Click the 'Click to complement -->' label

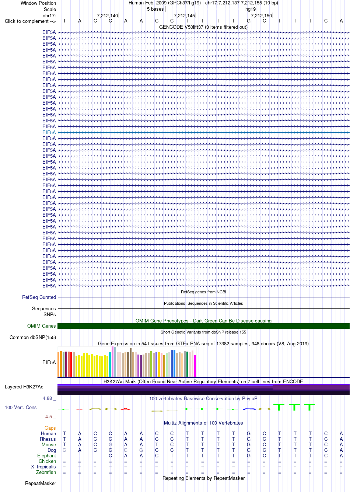coord(30,21)
